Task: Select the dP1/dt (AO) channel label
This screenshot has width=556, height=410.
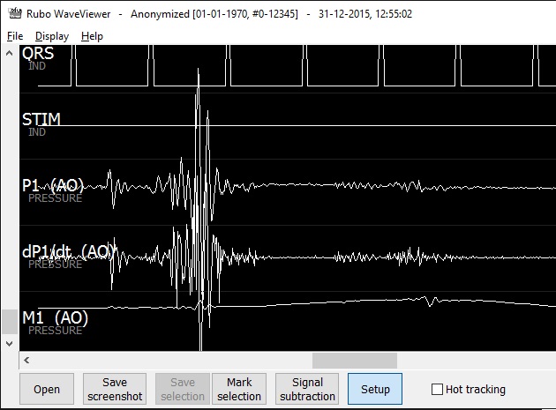Action: tap(69, 251)
